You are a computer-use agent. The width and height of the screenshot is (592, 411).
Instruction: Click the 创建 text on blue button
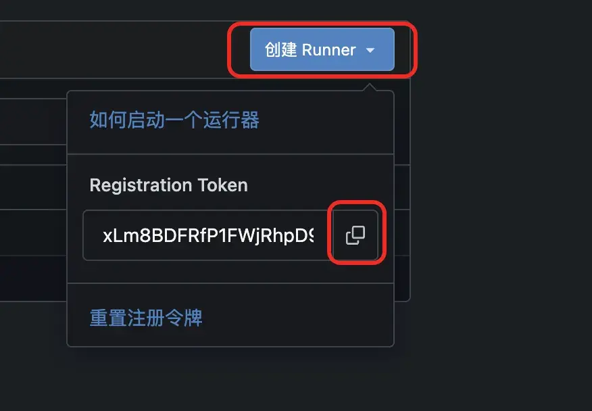coord(280,50)
